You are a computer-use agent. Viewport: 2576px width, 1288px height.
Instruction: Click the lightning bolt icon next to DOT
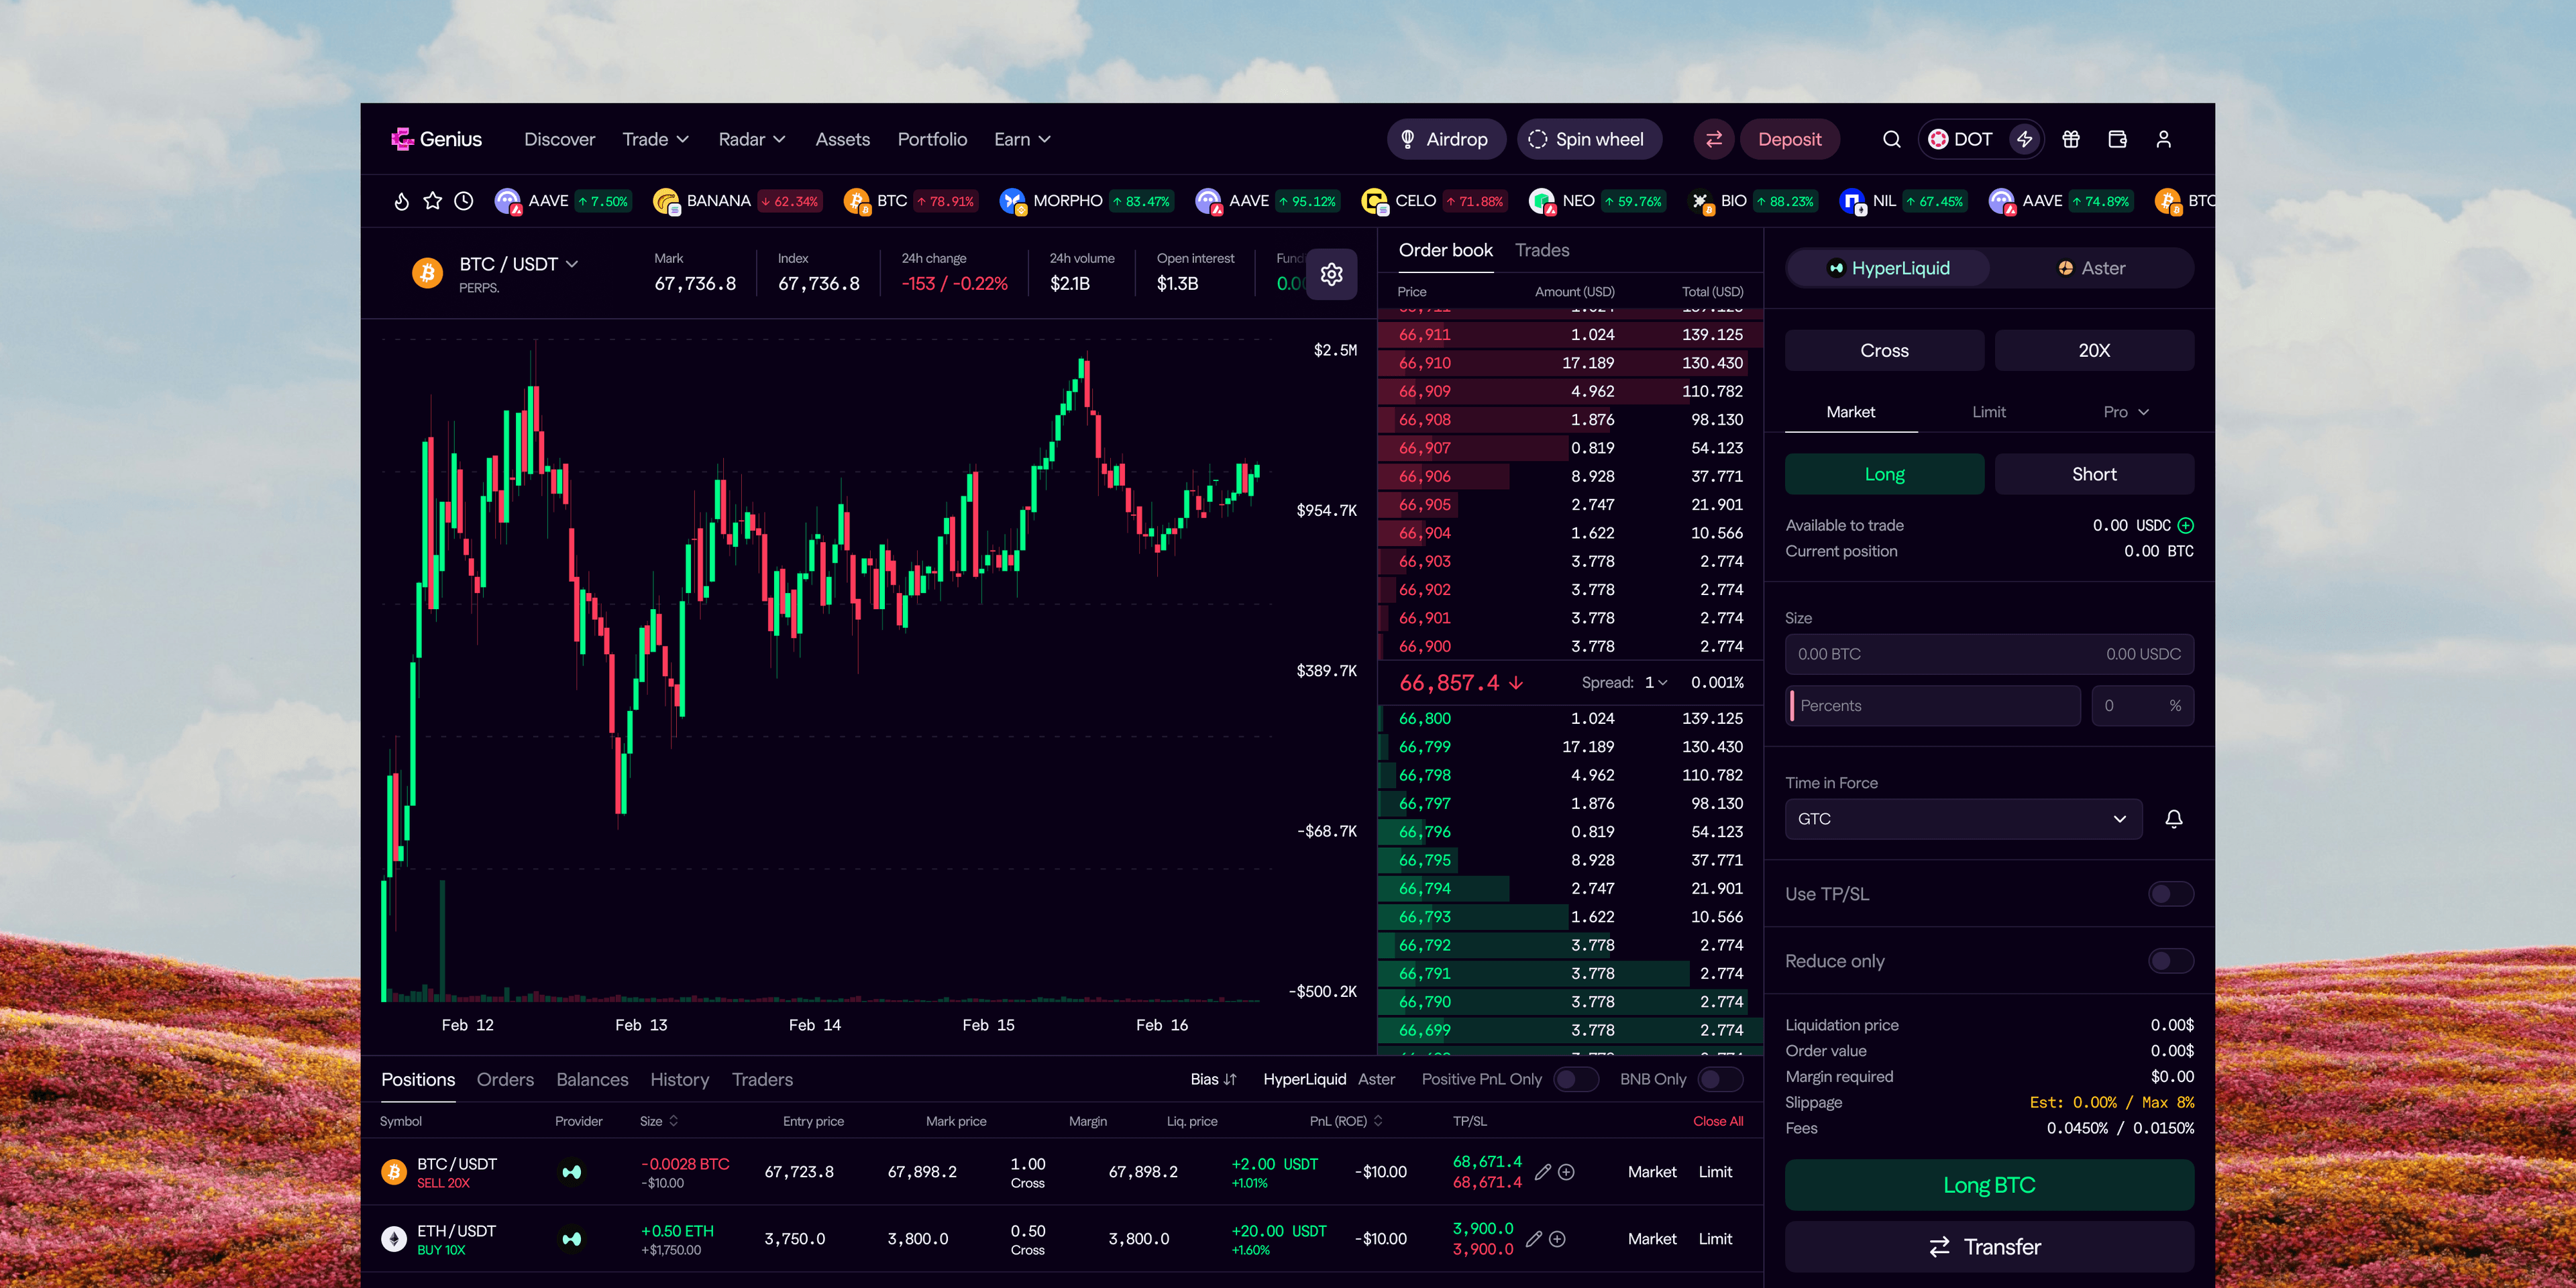click(2024, 139)
